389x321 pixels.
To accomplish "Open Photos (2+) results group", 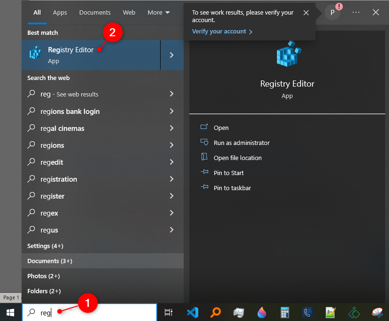I will 103,276.
